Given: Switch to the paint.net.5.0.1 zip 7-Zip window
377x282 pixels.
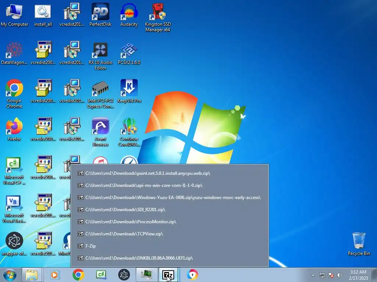Looking at the screenshot, I should pos(169,173).
